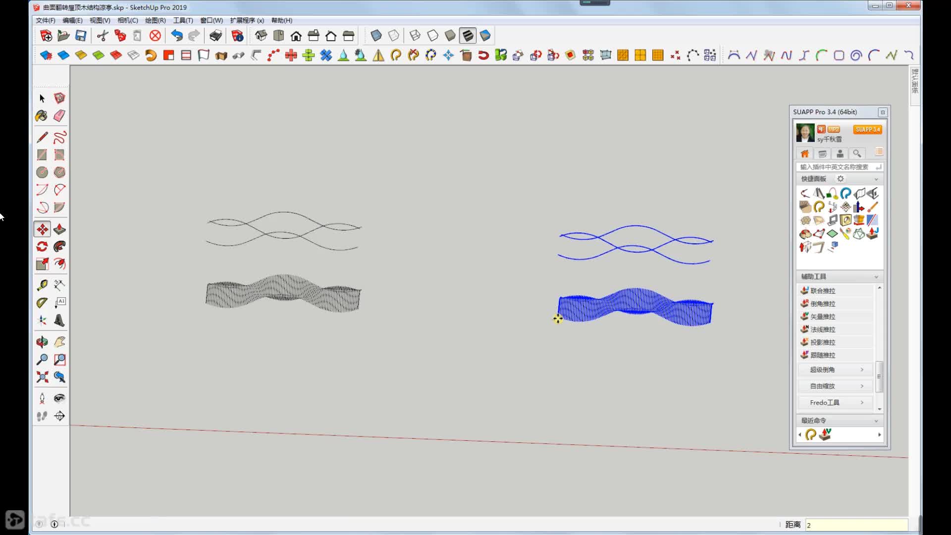The image size is (951, 535).
Task: Select the arrow Select tool
Action: coord(42,98)
